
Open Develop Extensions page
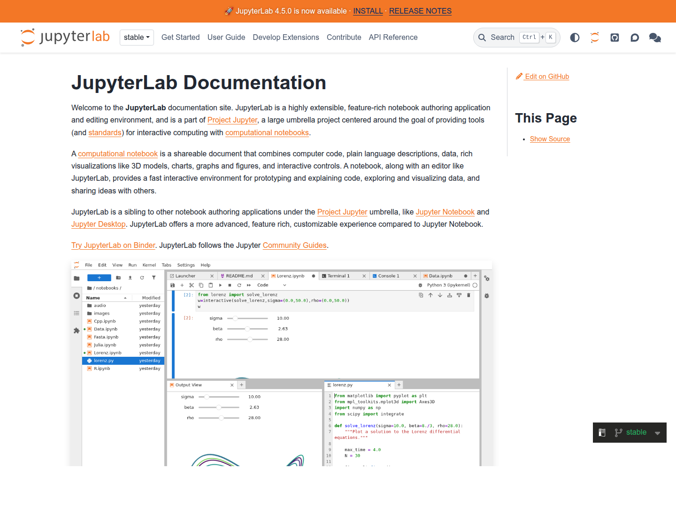tap(286, 38)
